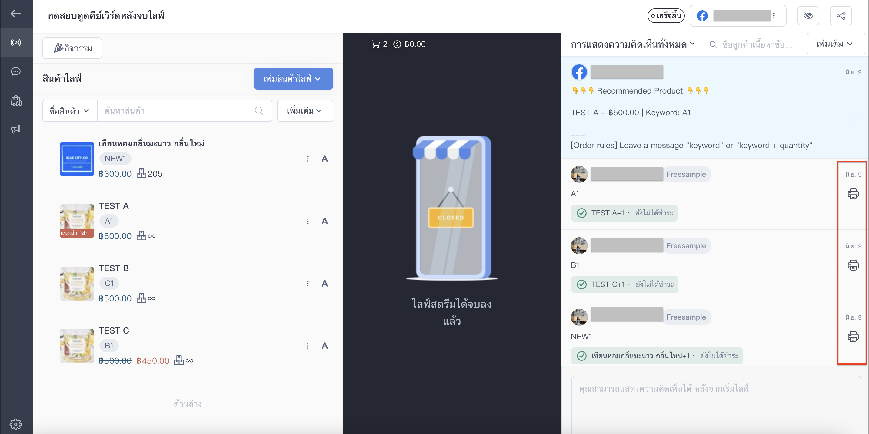The image size is (869, 434).
Task: Open the all comments filter dropdown
Action: coord(633,44)
